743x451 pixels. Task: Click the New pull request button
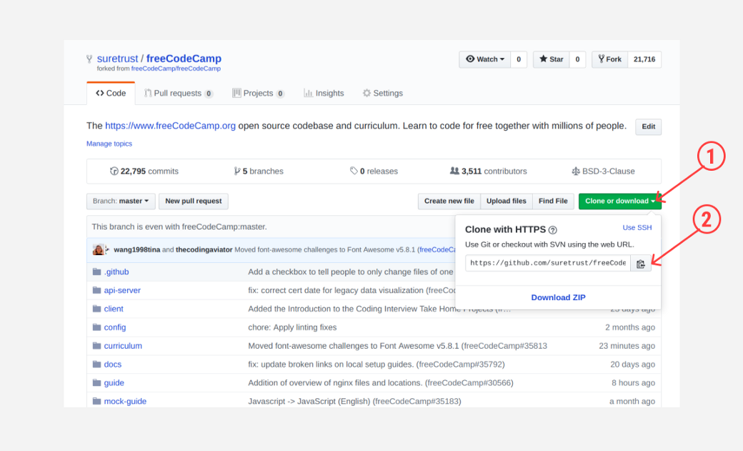click(194, 201)
